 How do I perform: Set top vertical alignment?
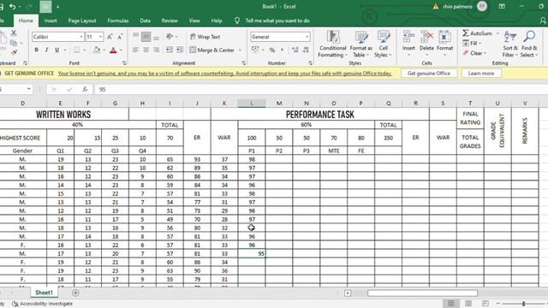pos(135,36)
